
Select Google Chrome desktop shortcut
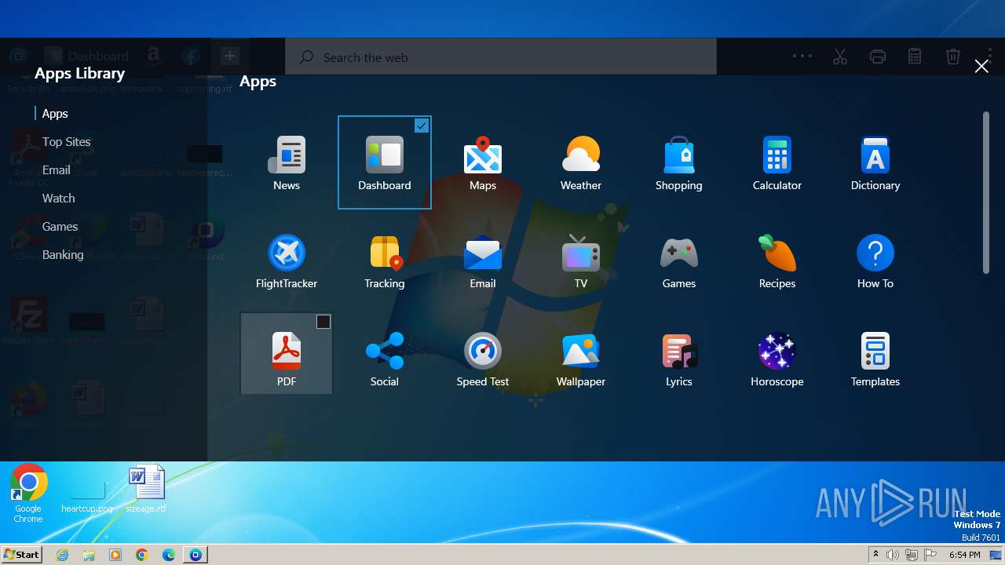point(28,493)
